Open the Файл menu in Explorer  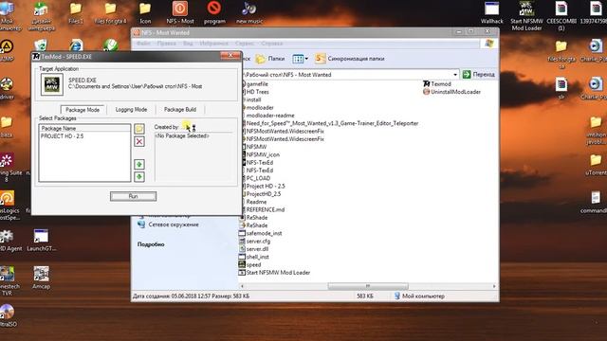[143, 44]
